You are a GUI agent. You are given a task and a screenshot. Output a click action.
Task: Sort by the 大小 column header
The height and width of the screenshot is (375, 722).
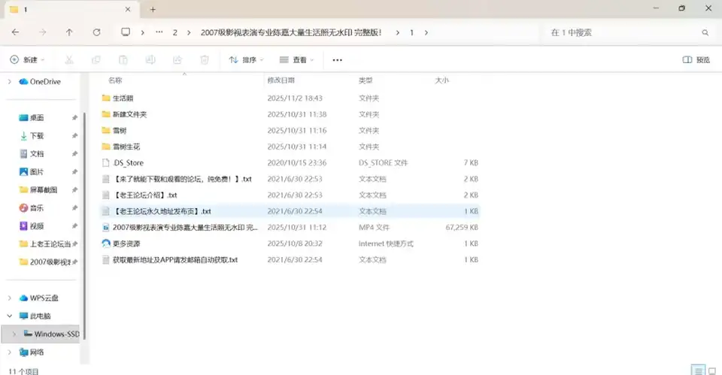click(x=442, y=80)
